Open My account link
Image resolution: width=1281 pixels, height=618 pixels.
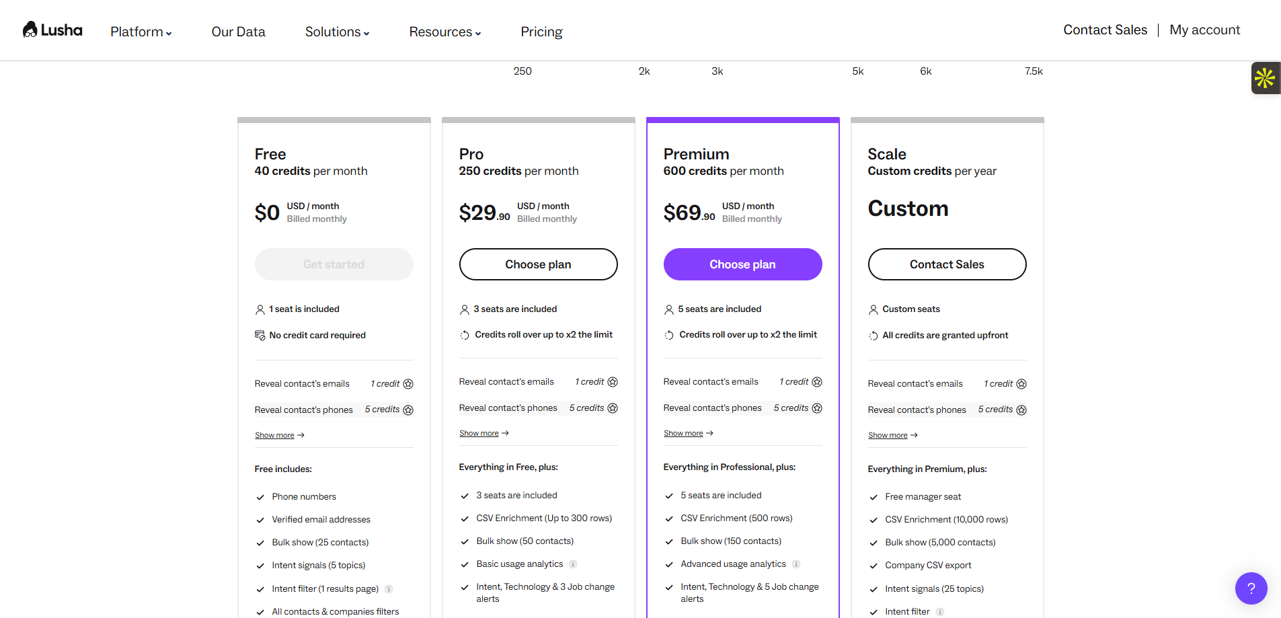coord(1204,30)
